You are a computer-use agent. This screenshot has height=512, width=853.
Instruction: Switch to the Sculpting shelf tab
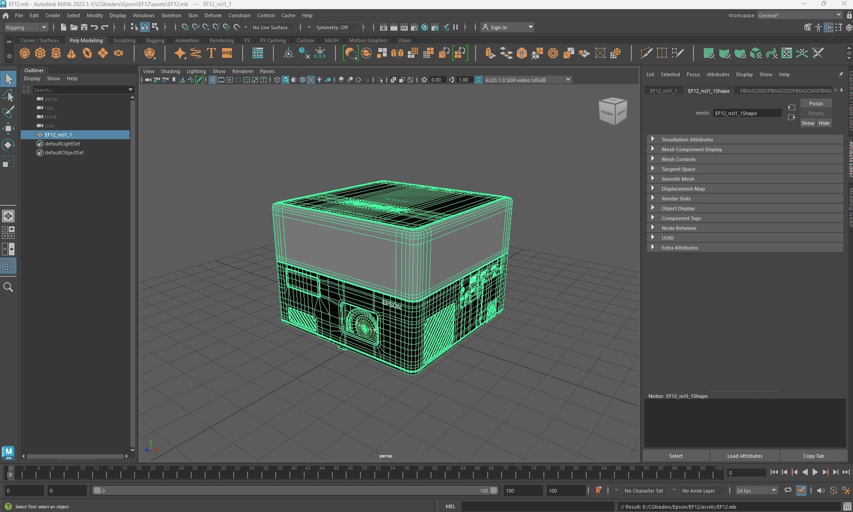tap(124, 40)
